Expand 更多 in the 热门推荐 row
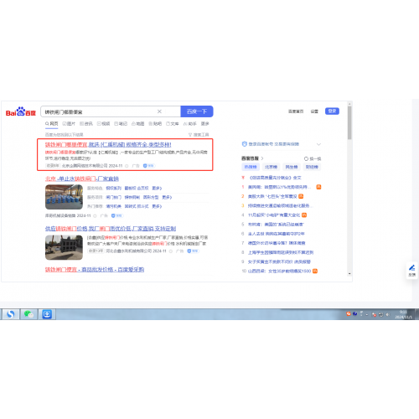This screenshot has height=419, width=419. [157, 206]
